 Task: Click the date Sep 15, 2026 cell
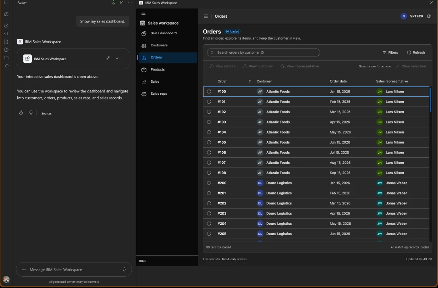[340, 173]
